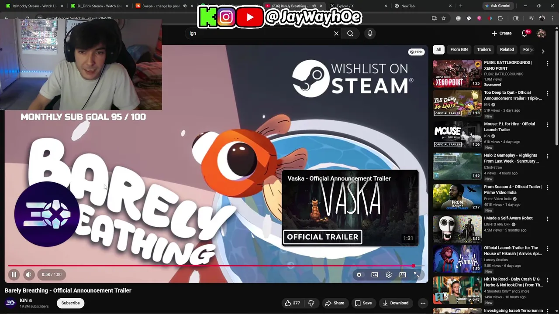Select the Related filter chip
This screenshot has height=314, width=559.
[507, 50]
